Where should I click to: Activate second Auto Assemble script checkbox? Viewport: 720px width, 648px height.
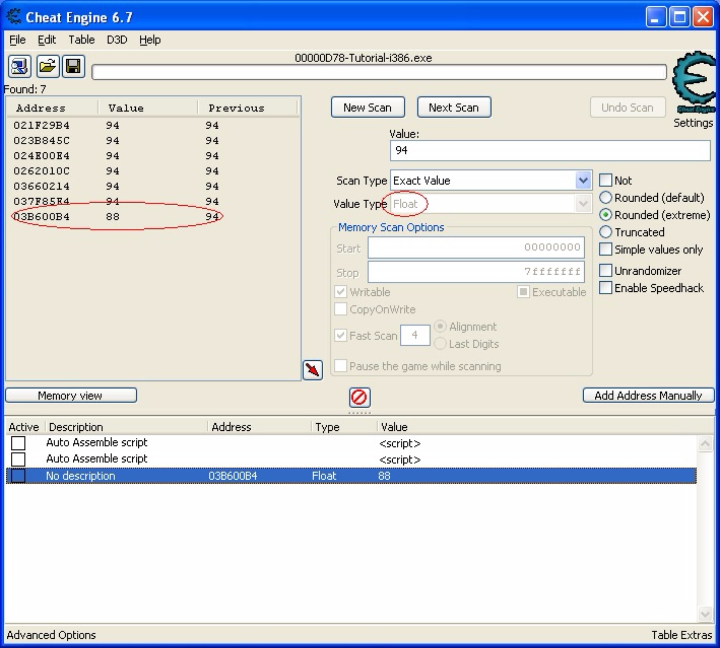click(x=18, y=459)
